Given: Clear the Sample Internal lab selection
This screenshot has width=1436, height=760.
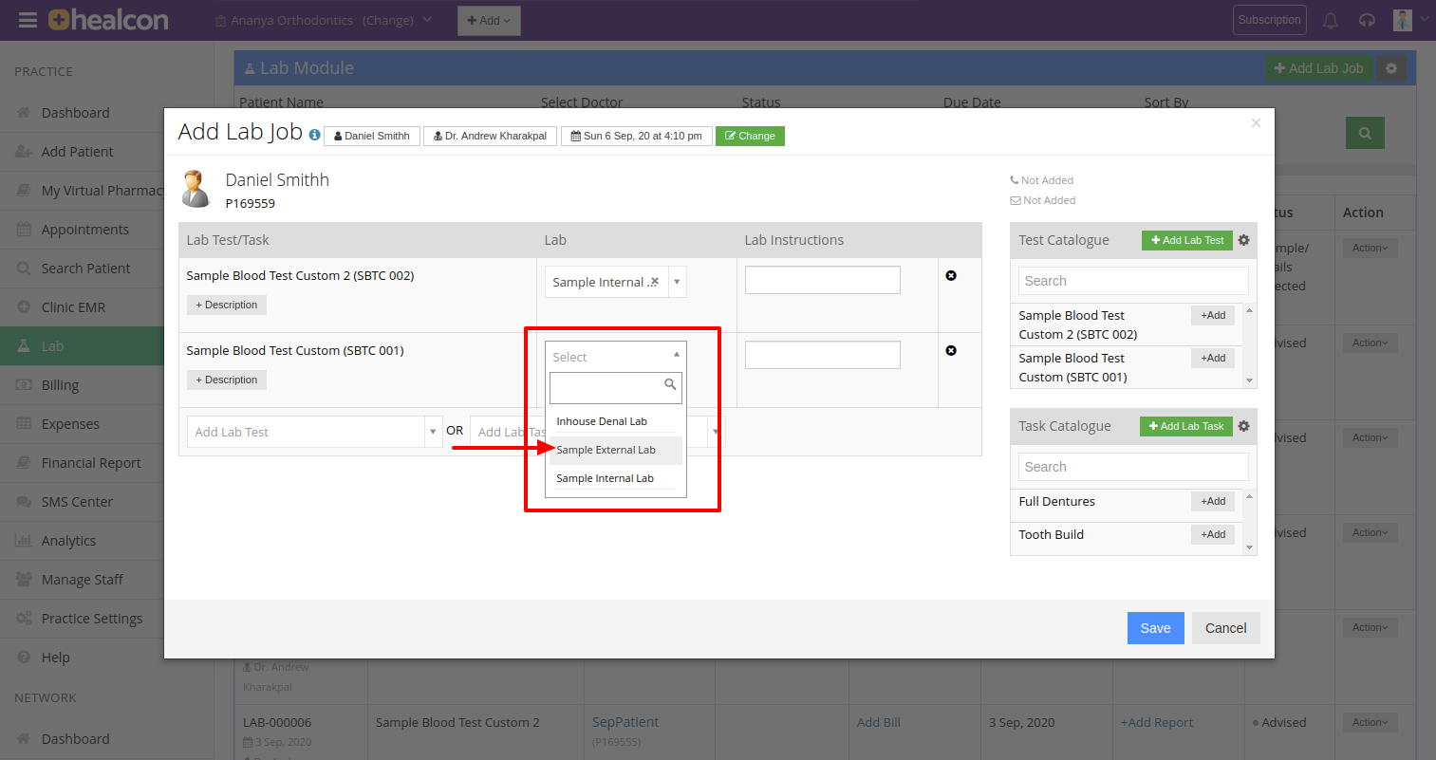Looking at the screenshot, I should (654, 282).
